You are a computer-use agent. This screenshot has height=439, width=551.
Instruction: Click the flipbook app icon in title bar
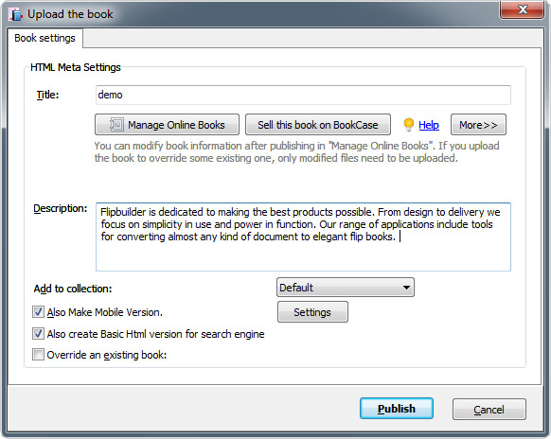click(16, 14)
